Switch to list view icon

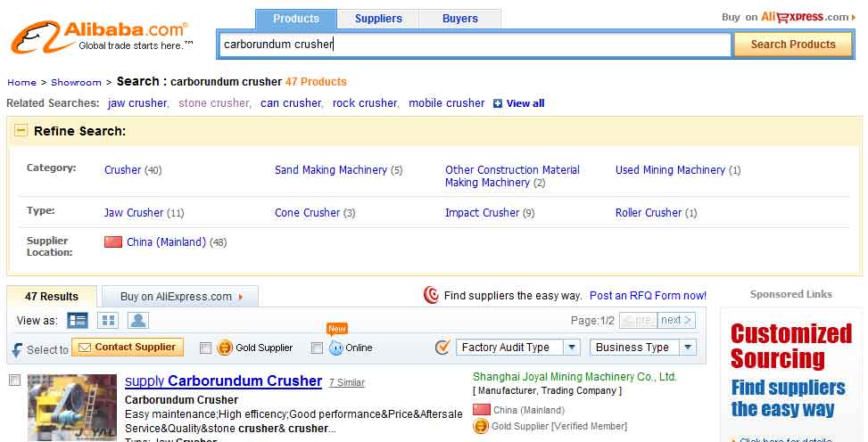click(78, 321)
